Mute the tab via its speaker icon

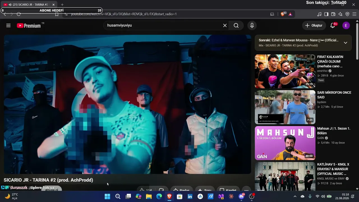coord(10,5)
